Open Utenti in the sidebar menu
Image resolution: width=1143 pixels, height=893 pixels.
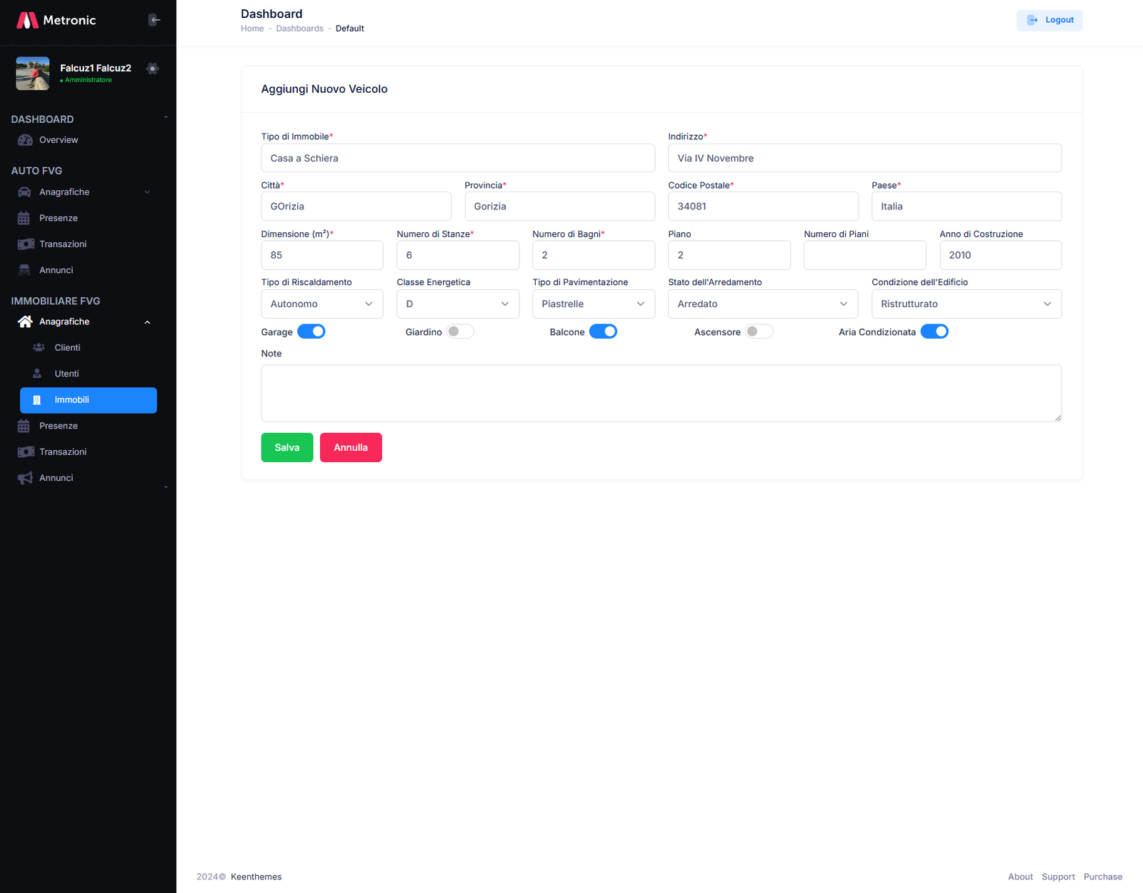point(67,374)
